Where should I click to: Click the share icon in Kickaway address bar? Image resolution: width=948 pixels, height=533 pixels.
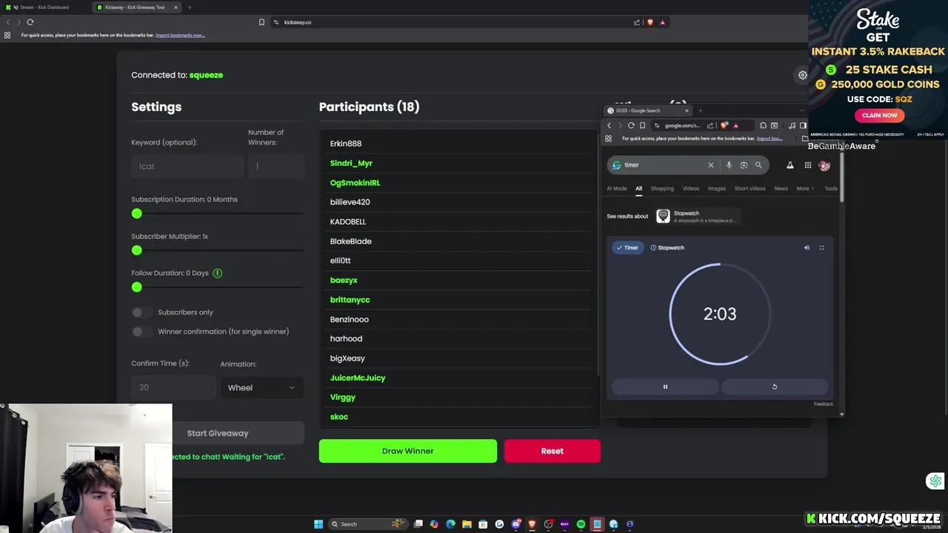click(637, 22)
